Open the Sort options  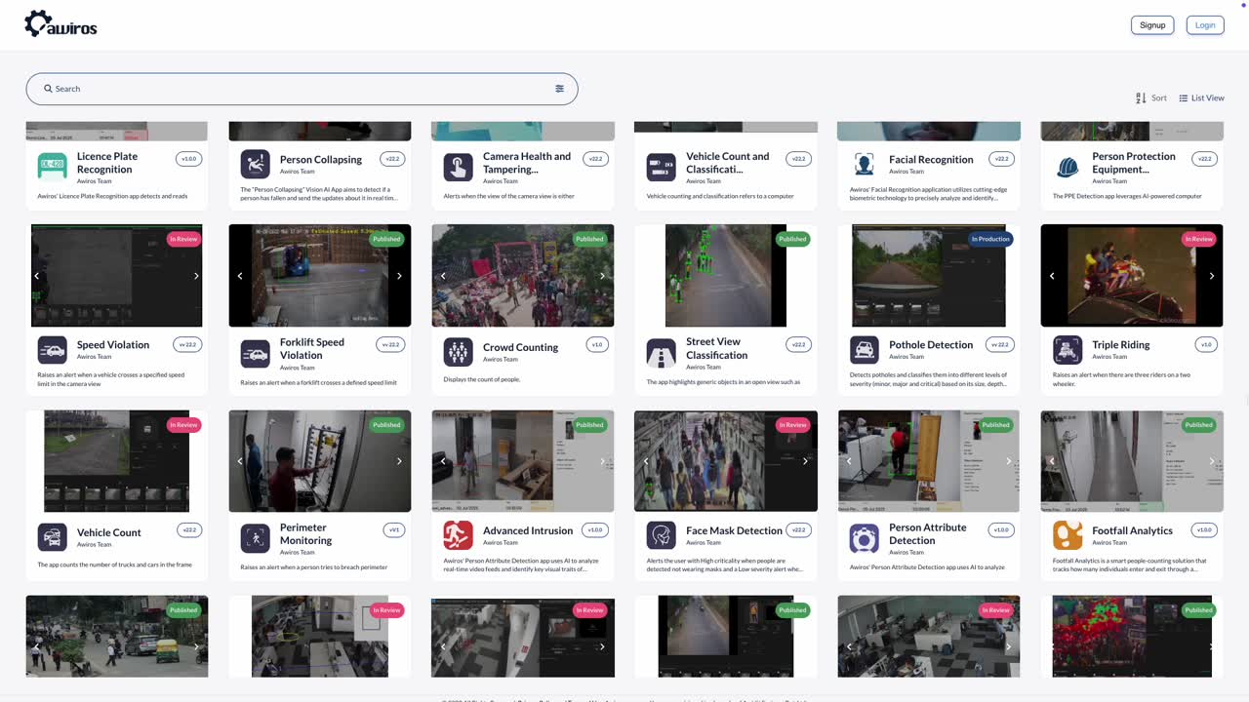click(1151, 98)
